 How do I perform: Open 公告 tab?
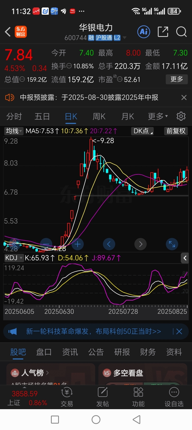pyautogui.click(x=96, y=352)
